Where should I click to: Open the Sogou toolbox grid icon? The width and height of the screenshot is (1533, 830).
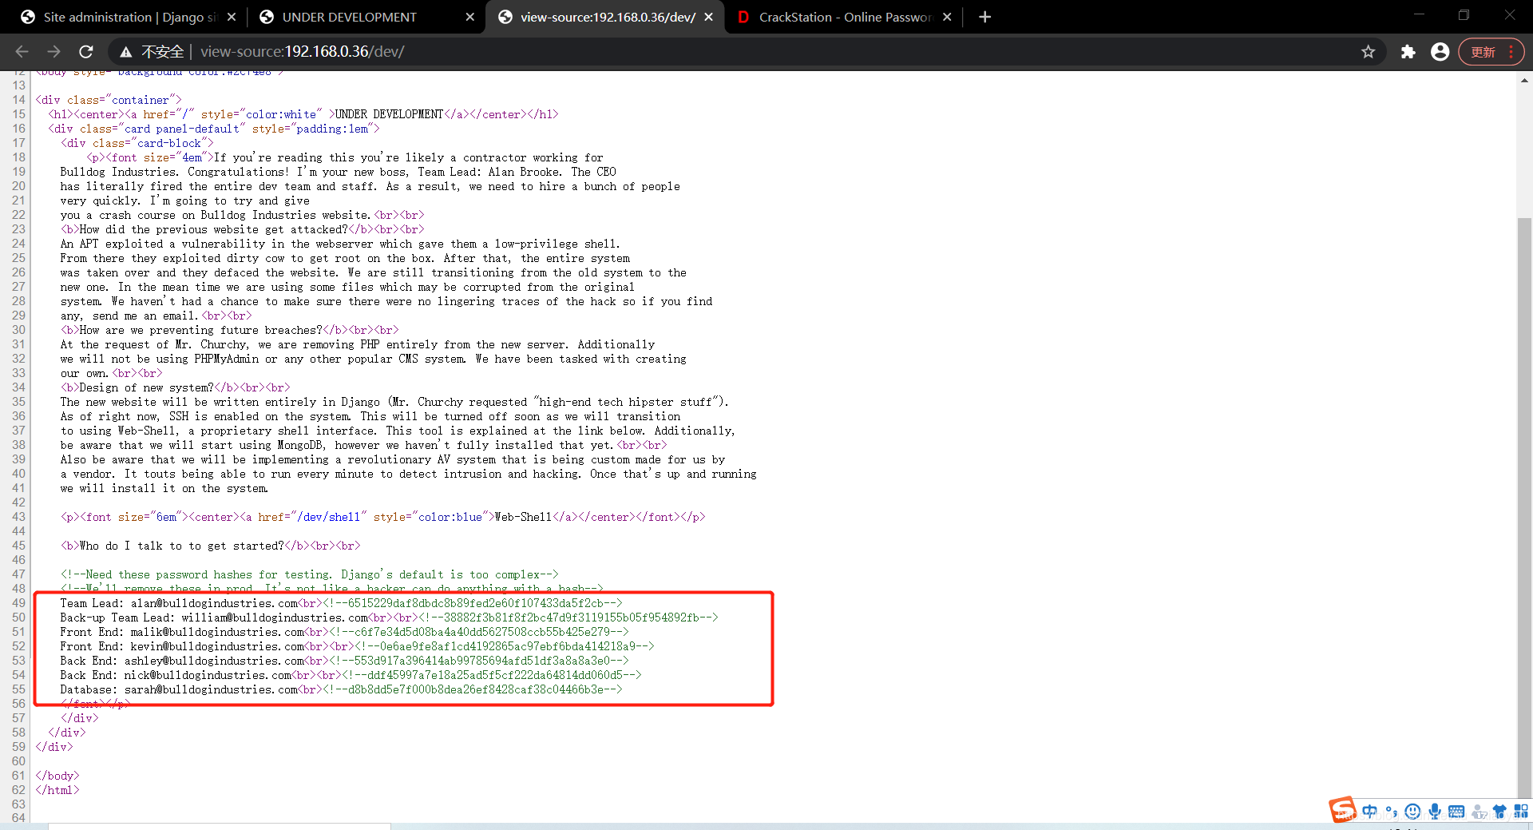1521,812
